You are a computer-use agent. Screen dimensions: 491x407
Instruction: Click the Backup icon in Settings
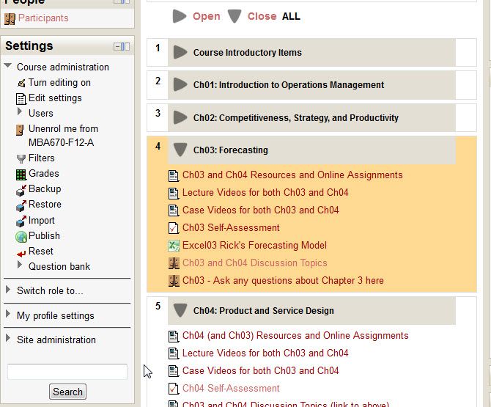tap(21, 190)
